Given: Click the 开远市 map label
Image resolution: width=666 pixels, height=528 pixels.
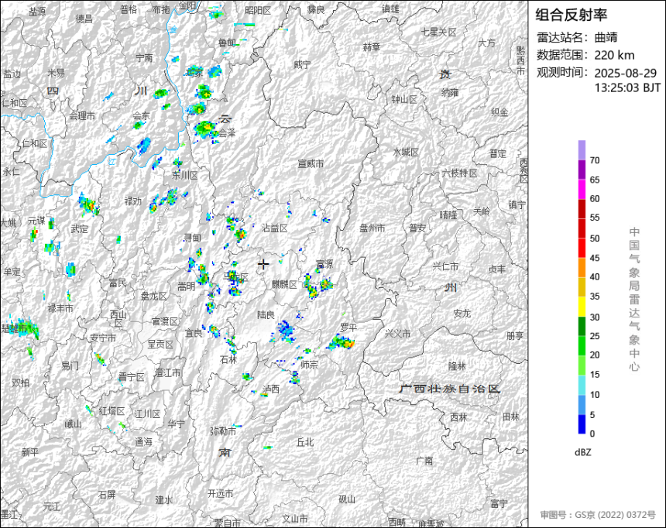Looking at the screenshot, I should point(220,494).
